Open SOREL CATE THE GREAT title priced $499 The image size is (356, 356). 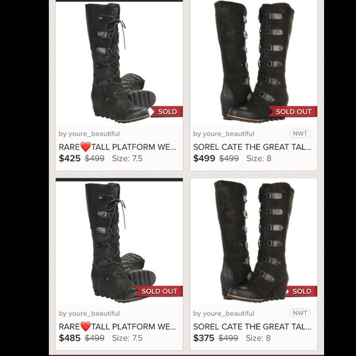252,147
